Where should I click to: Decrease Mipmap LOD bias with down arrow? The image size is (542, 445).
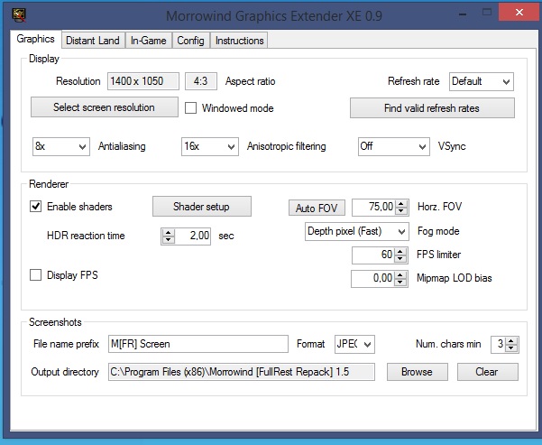pyautogui.click(x=400, y=282)
